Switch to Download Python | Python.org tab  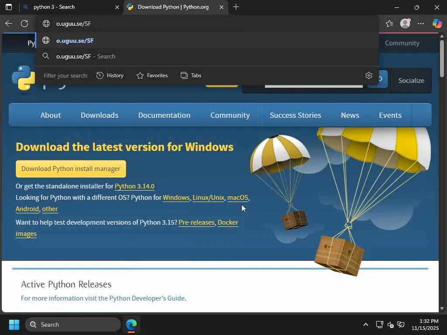[175, 7]
